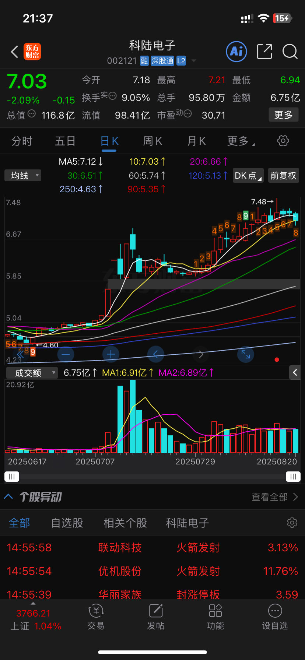Tap the 14:55:58 alert timestamp
Screen dimensions: 305x660
[x=29, y=548]
